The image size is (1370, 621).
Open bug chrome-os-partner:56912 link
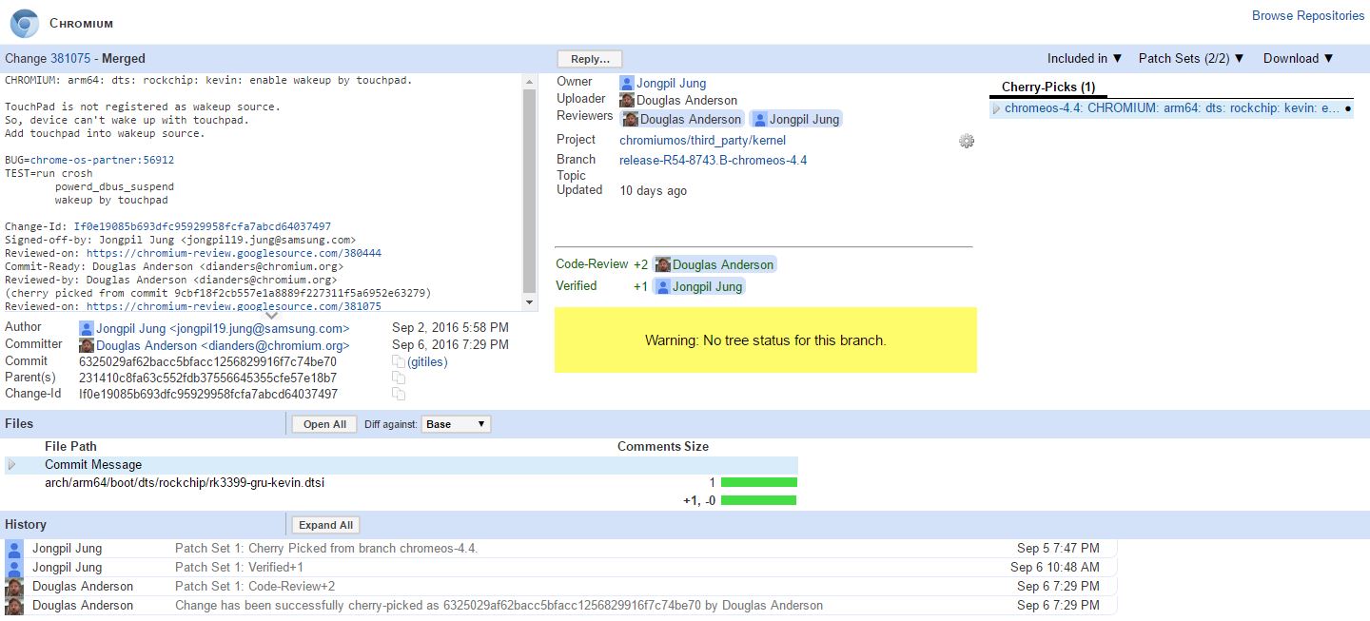coord(102,160)
